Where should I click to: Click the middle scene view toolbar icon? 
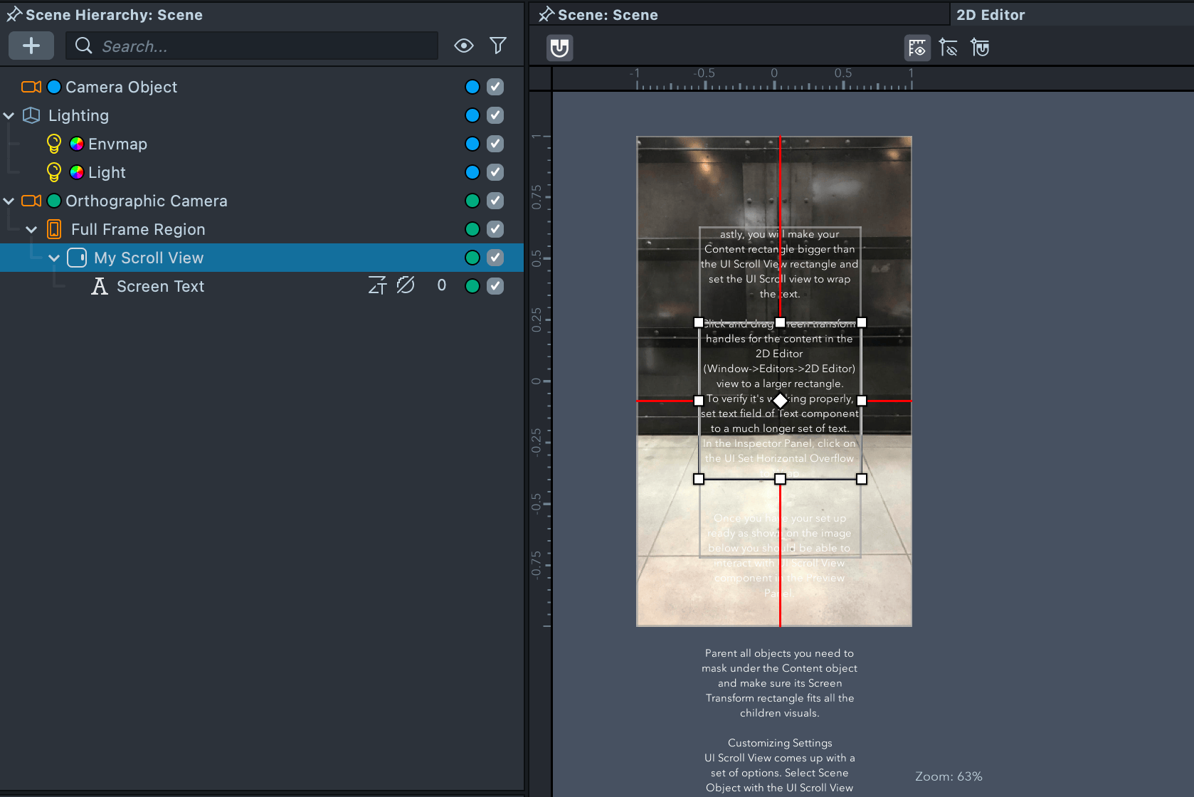coord(949,48)
